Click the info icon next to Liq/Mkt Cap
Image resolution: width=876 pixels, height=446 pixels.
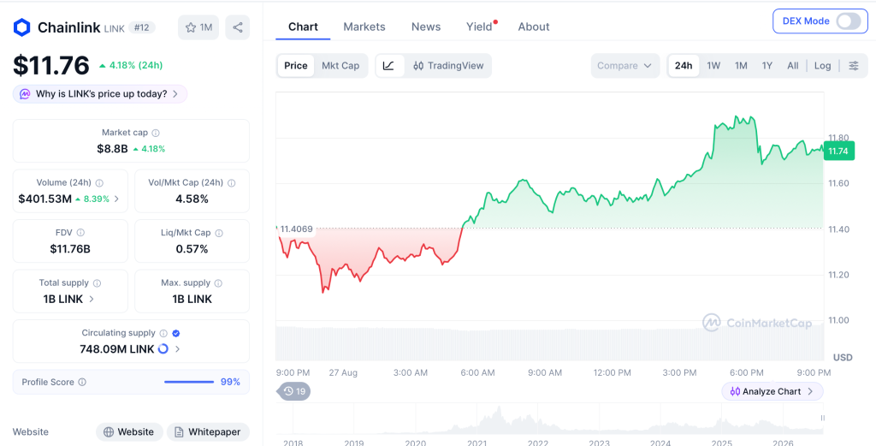(219, 233)
